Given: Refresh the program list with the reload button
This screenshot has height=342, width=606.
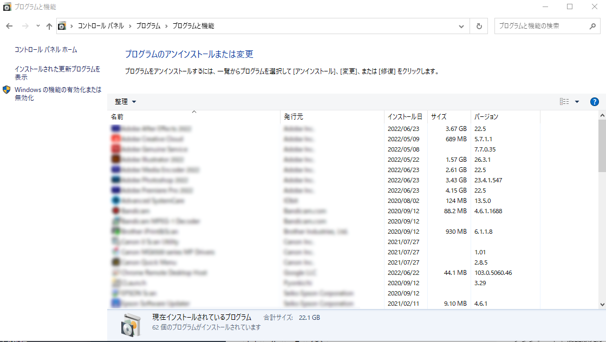Looking at the screenshot, I should coord(479,26).
